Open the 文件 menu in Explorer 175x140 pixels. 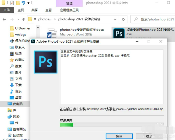coord(7,10)
